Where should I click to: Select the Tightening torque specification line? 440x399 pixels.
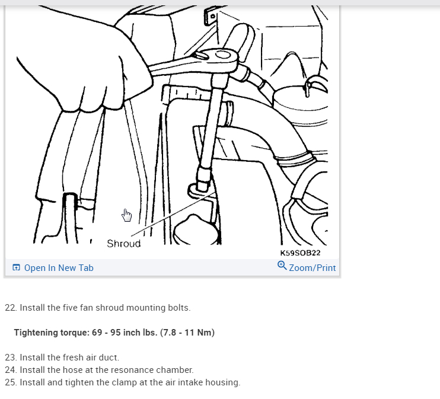point(114,333)
